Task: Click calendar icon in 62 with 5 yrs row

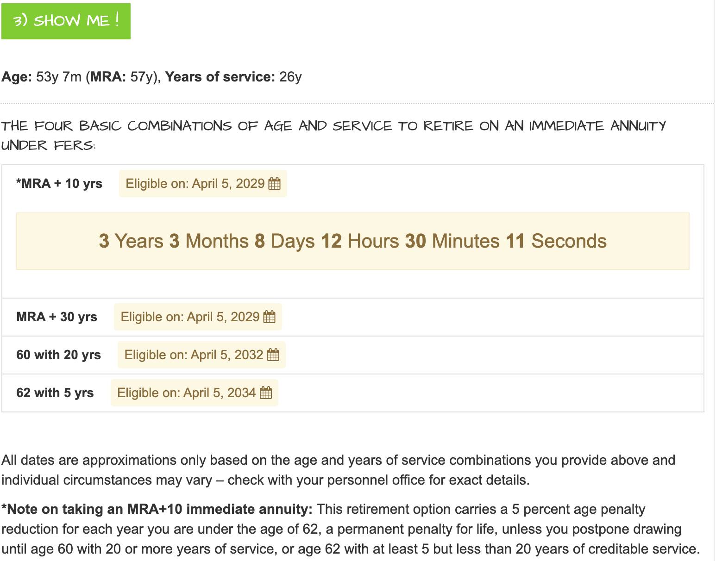Action: point(266,393)
